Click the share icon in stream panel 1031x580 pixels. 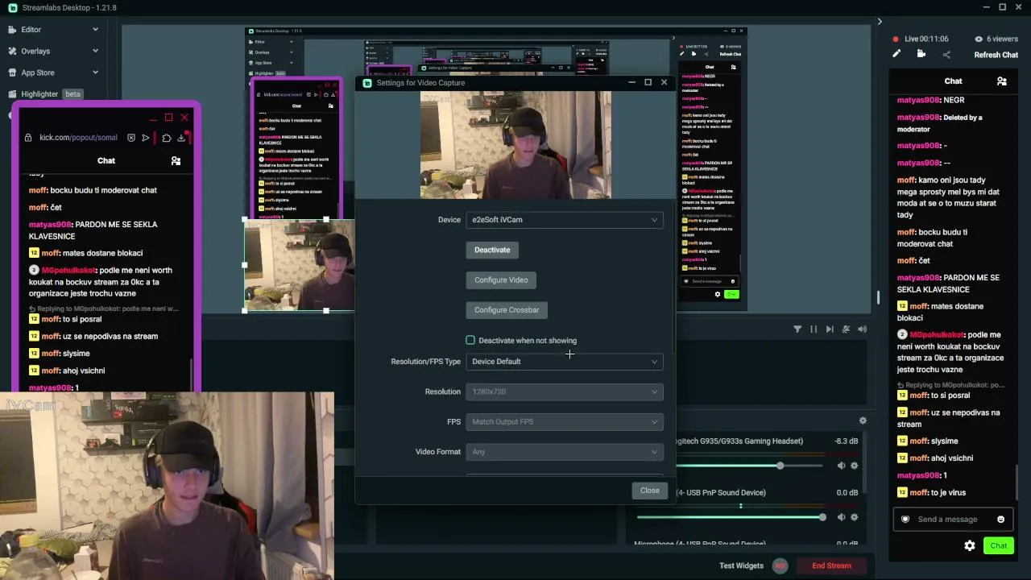tap(946, 55)
